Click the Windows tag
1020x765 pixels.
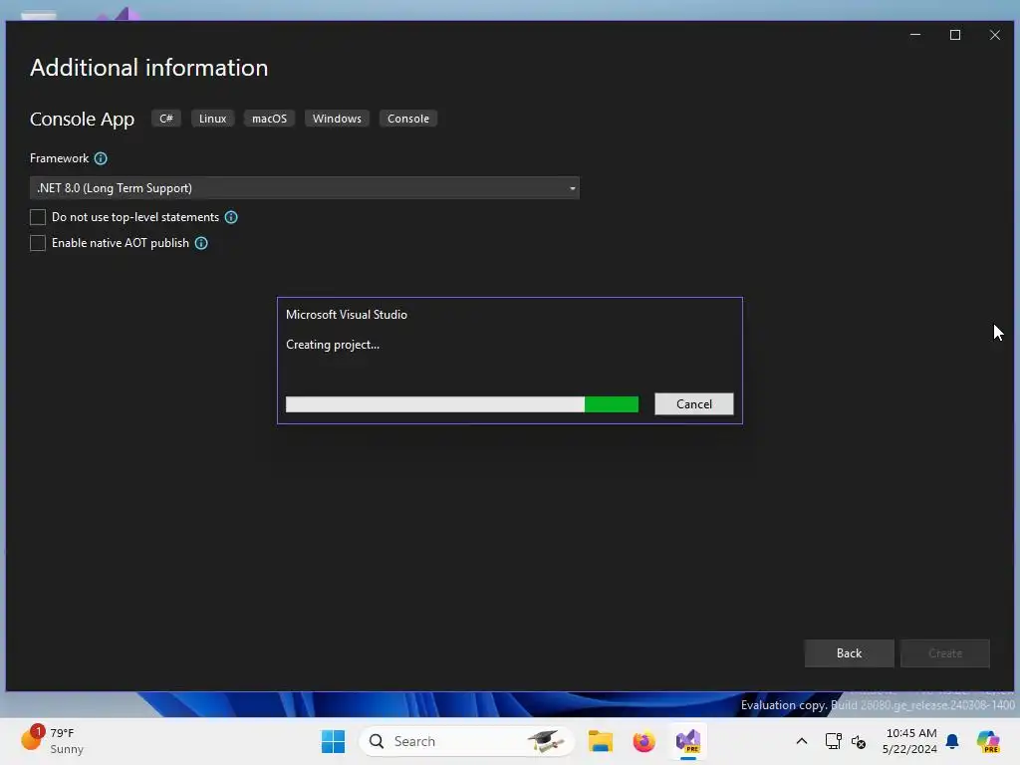[337, 119]
